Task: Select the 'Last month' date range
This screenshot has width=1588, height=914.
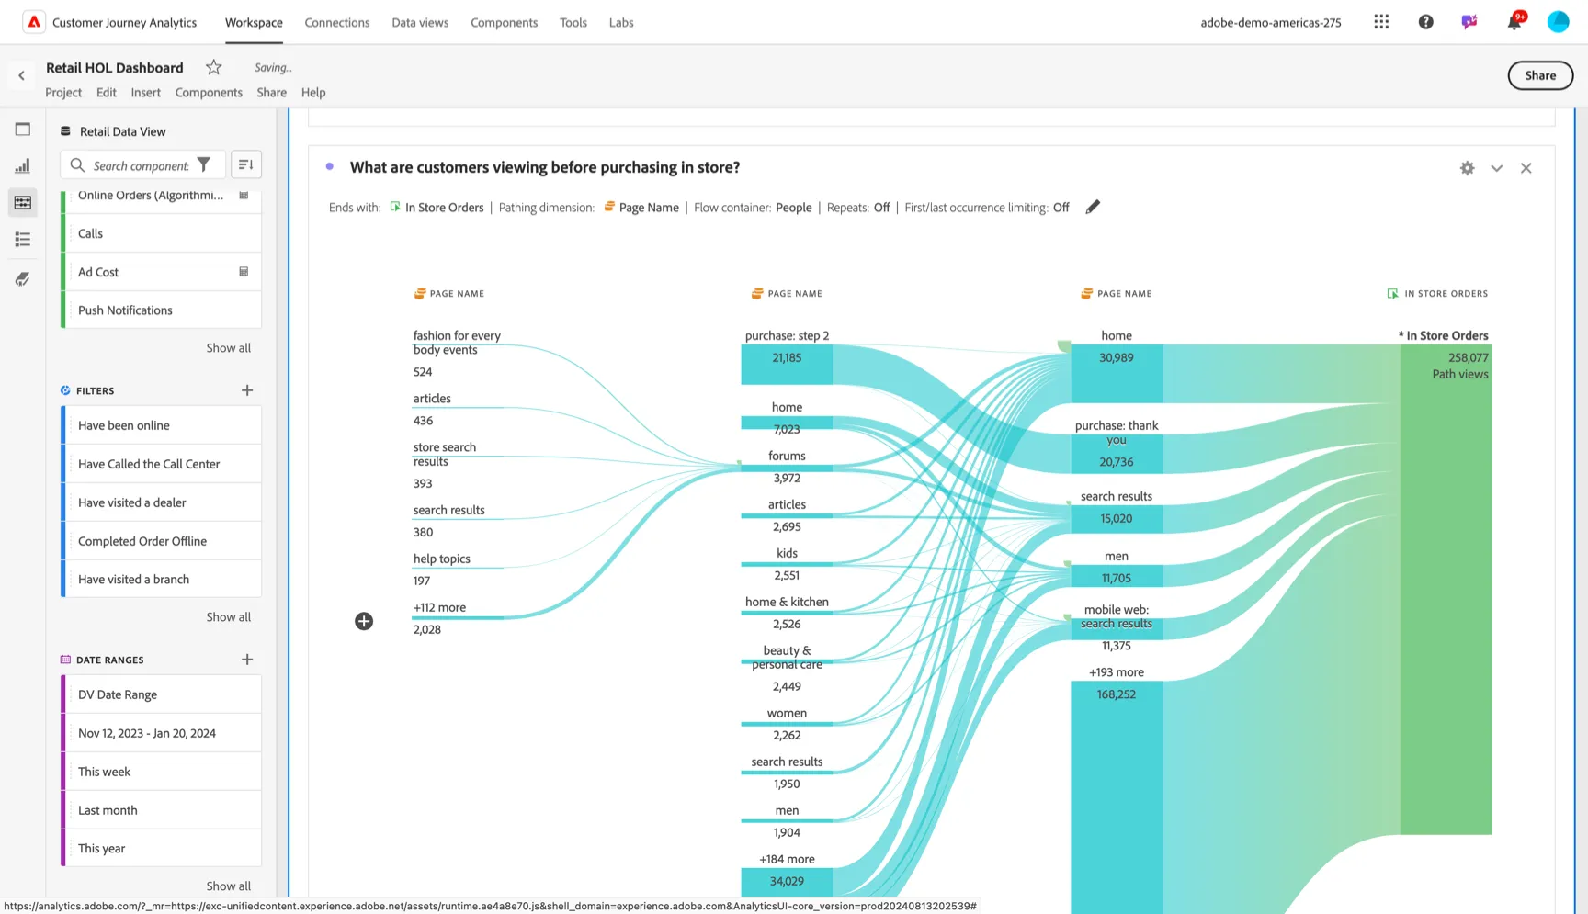Action: click(x=162, y=810)
